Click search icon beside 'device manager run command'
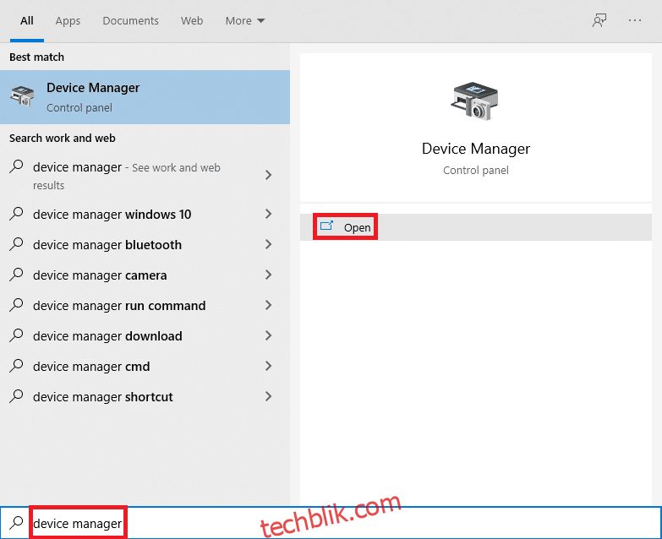 [16, 304]
